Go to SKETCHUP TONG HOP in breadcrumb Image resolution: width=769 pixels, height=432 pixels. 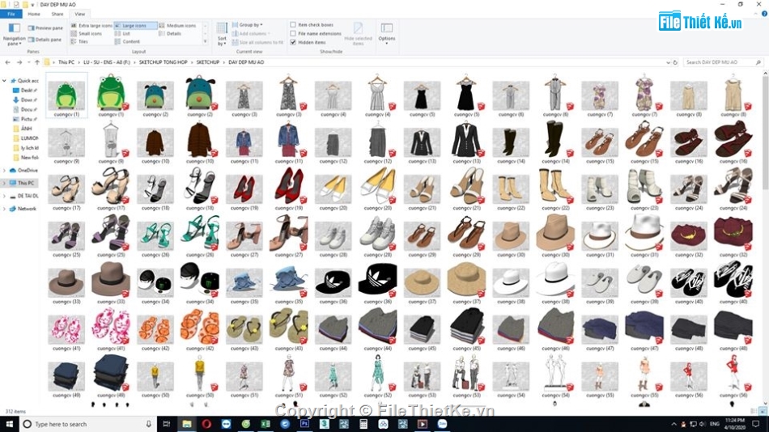coord(163,62)
